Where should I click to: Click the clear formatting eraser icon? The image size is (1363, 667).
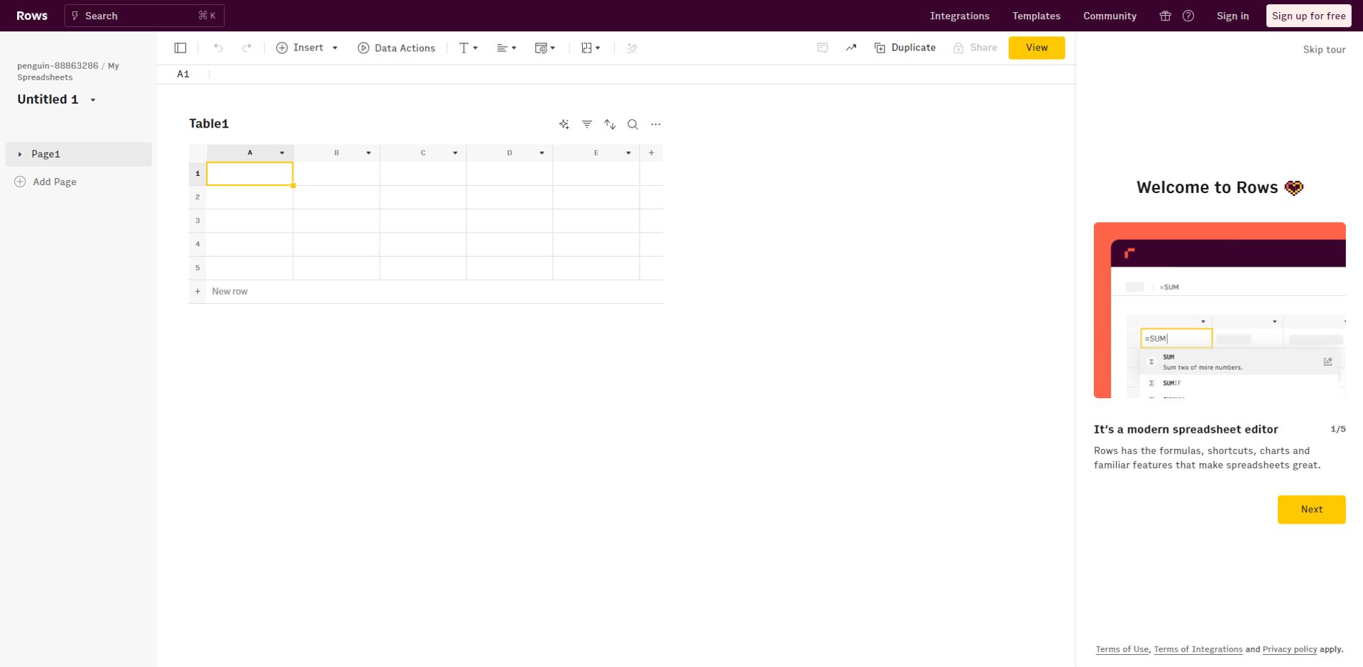click(632, 48)
